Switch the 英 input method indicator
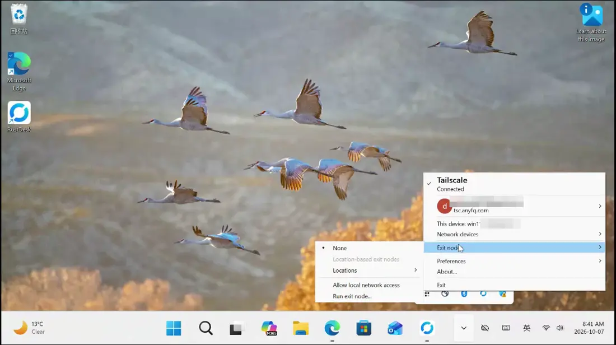Image resolution: width=616 pixels, height=345 pixels. 526,328
